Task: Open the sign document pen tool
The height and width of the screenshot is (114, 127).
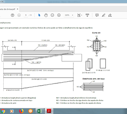Action: (x=110, y=15)
